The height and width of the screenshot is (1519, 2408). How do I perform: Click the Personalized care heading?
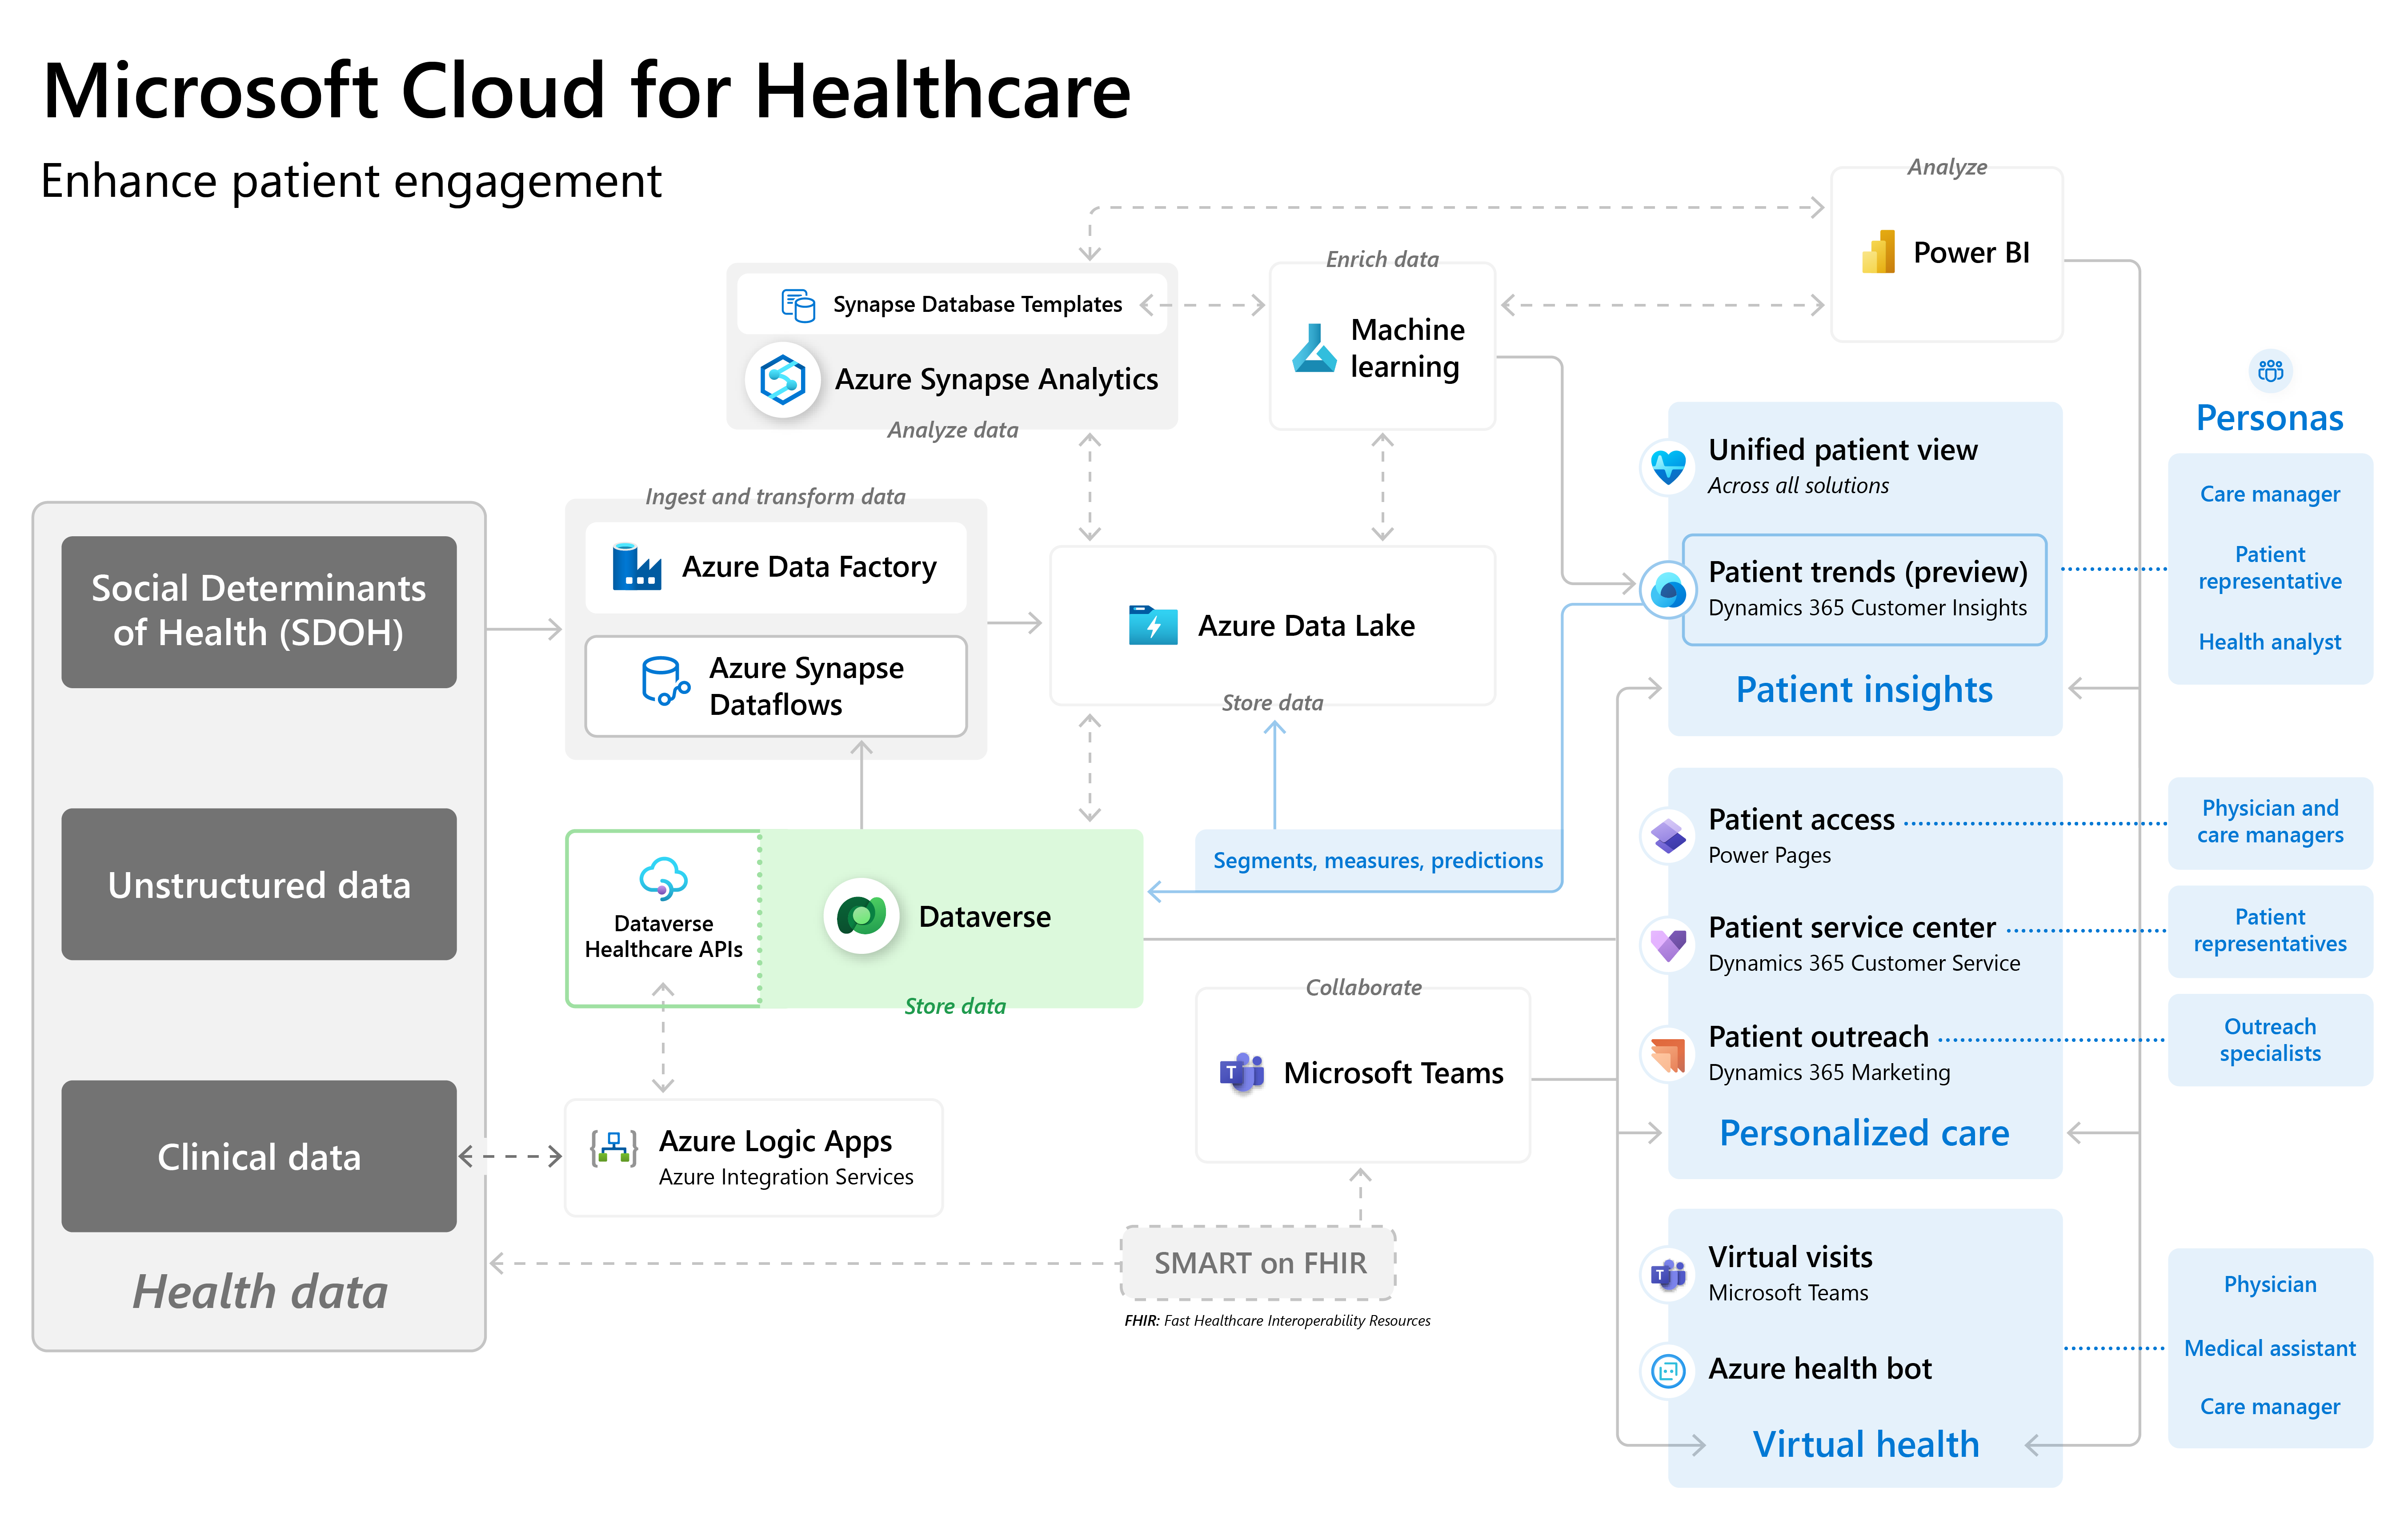tap(1864, 1133)
